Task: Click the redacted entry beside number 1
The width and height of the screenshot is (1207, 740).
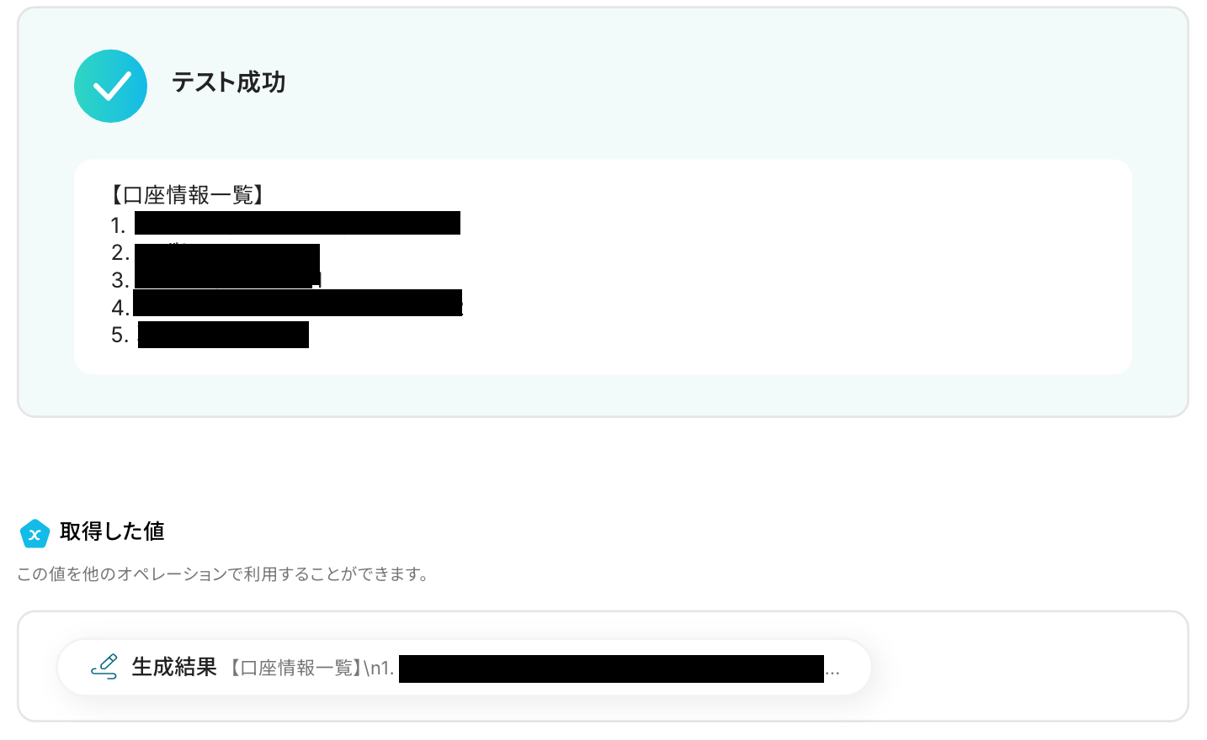Action: tap(297, 223)
